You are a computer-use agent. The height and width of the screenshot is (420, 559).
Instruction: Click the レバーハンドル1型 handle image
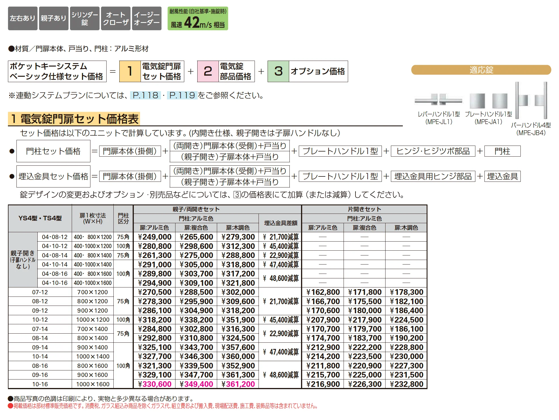coord(439,99)
